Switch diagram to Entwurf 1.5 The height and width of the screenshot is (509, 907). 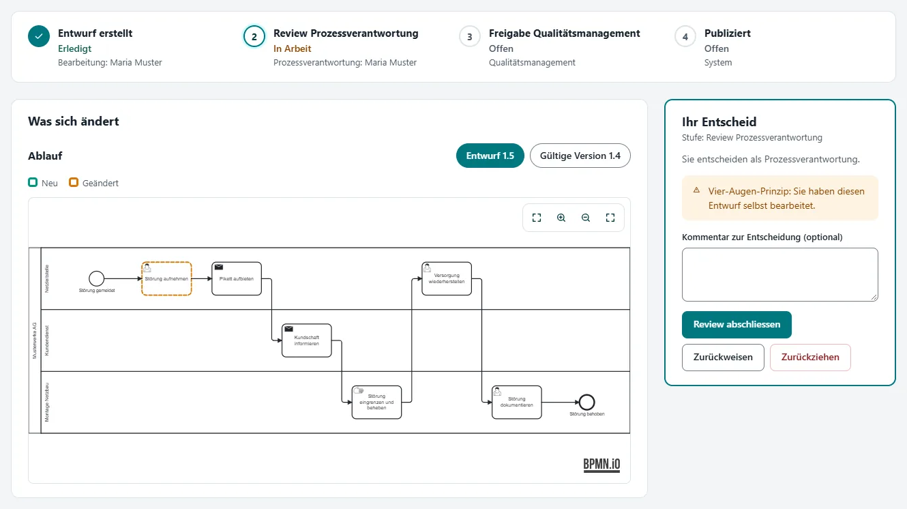(490, 156)
